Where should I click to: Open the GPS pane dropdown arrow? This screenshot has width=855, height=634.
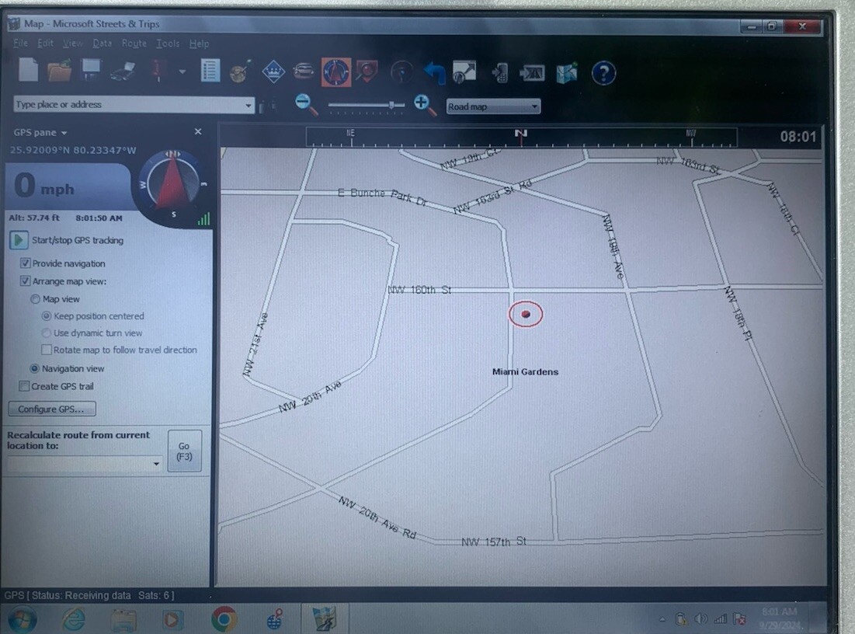(x=64, y=133)
